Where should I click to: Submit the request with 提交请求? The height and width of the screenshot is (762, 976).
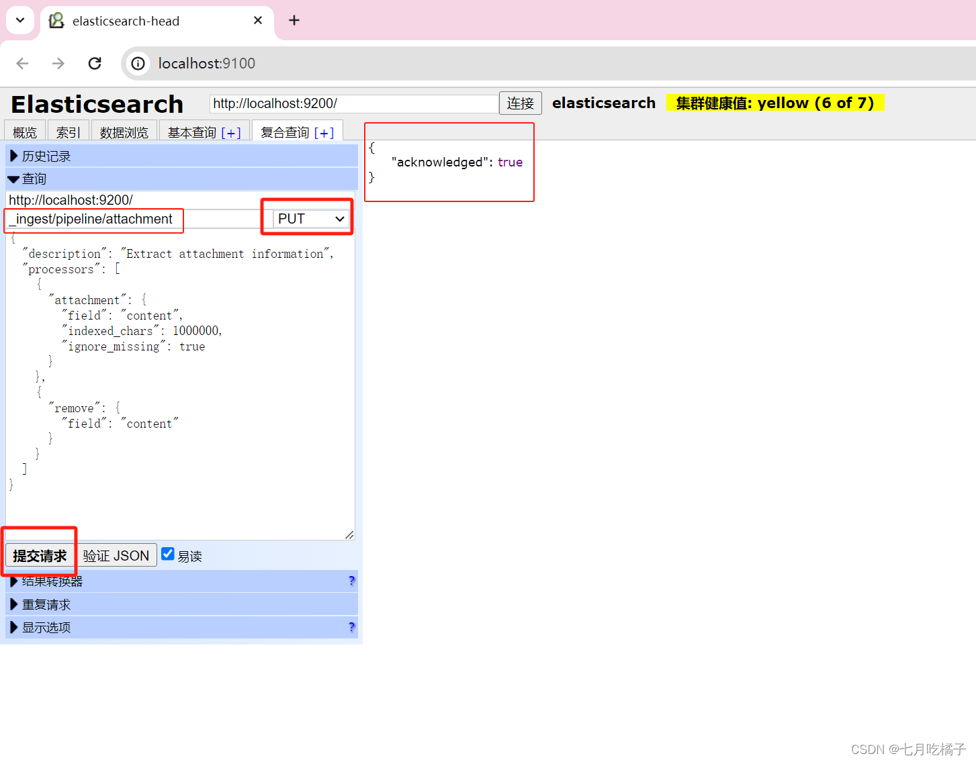40,555
